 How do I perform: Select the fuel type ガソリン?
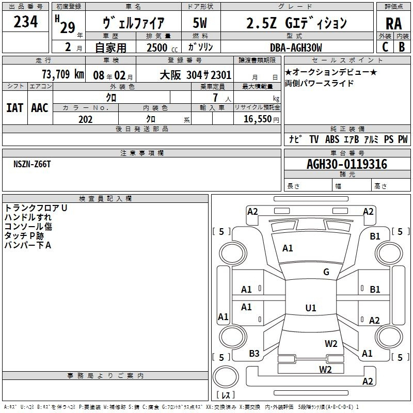(200, 47)
